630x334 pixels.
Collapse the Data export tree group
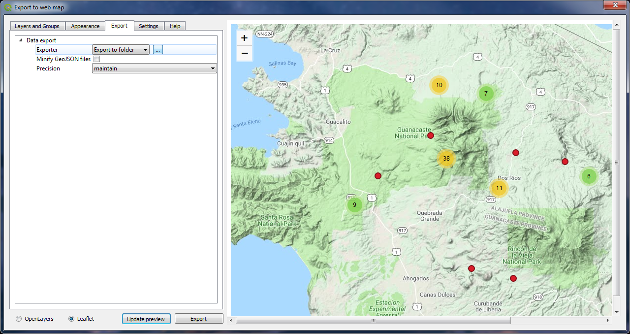pos(21,40)
